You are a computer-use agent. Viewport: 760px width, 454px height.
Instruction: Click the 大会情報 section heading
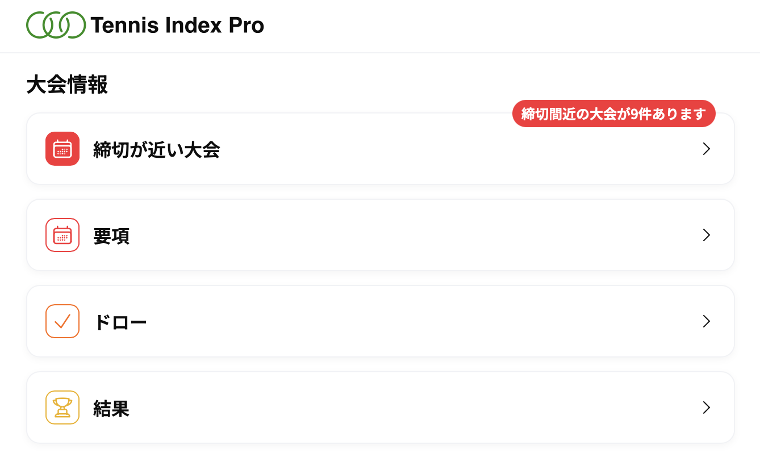tap(67, 85)
